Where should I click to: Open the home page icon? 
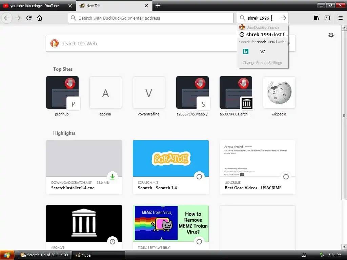tap(40, 18)
